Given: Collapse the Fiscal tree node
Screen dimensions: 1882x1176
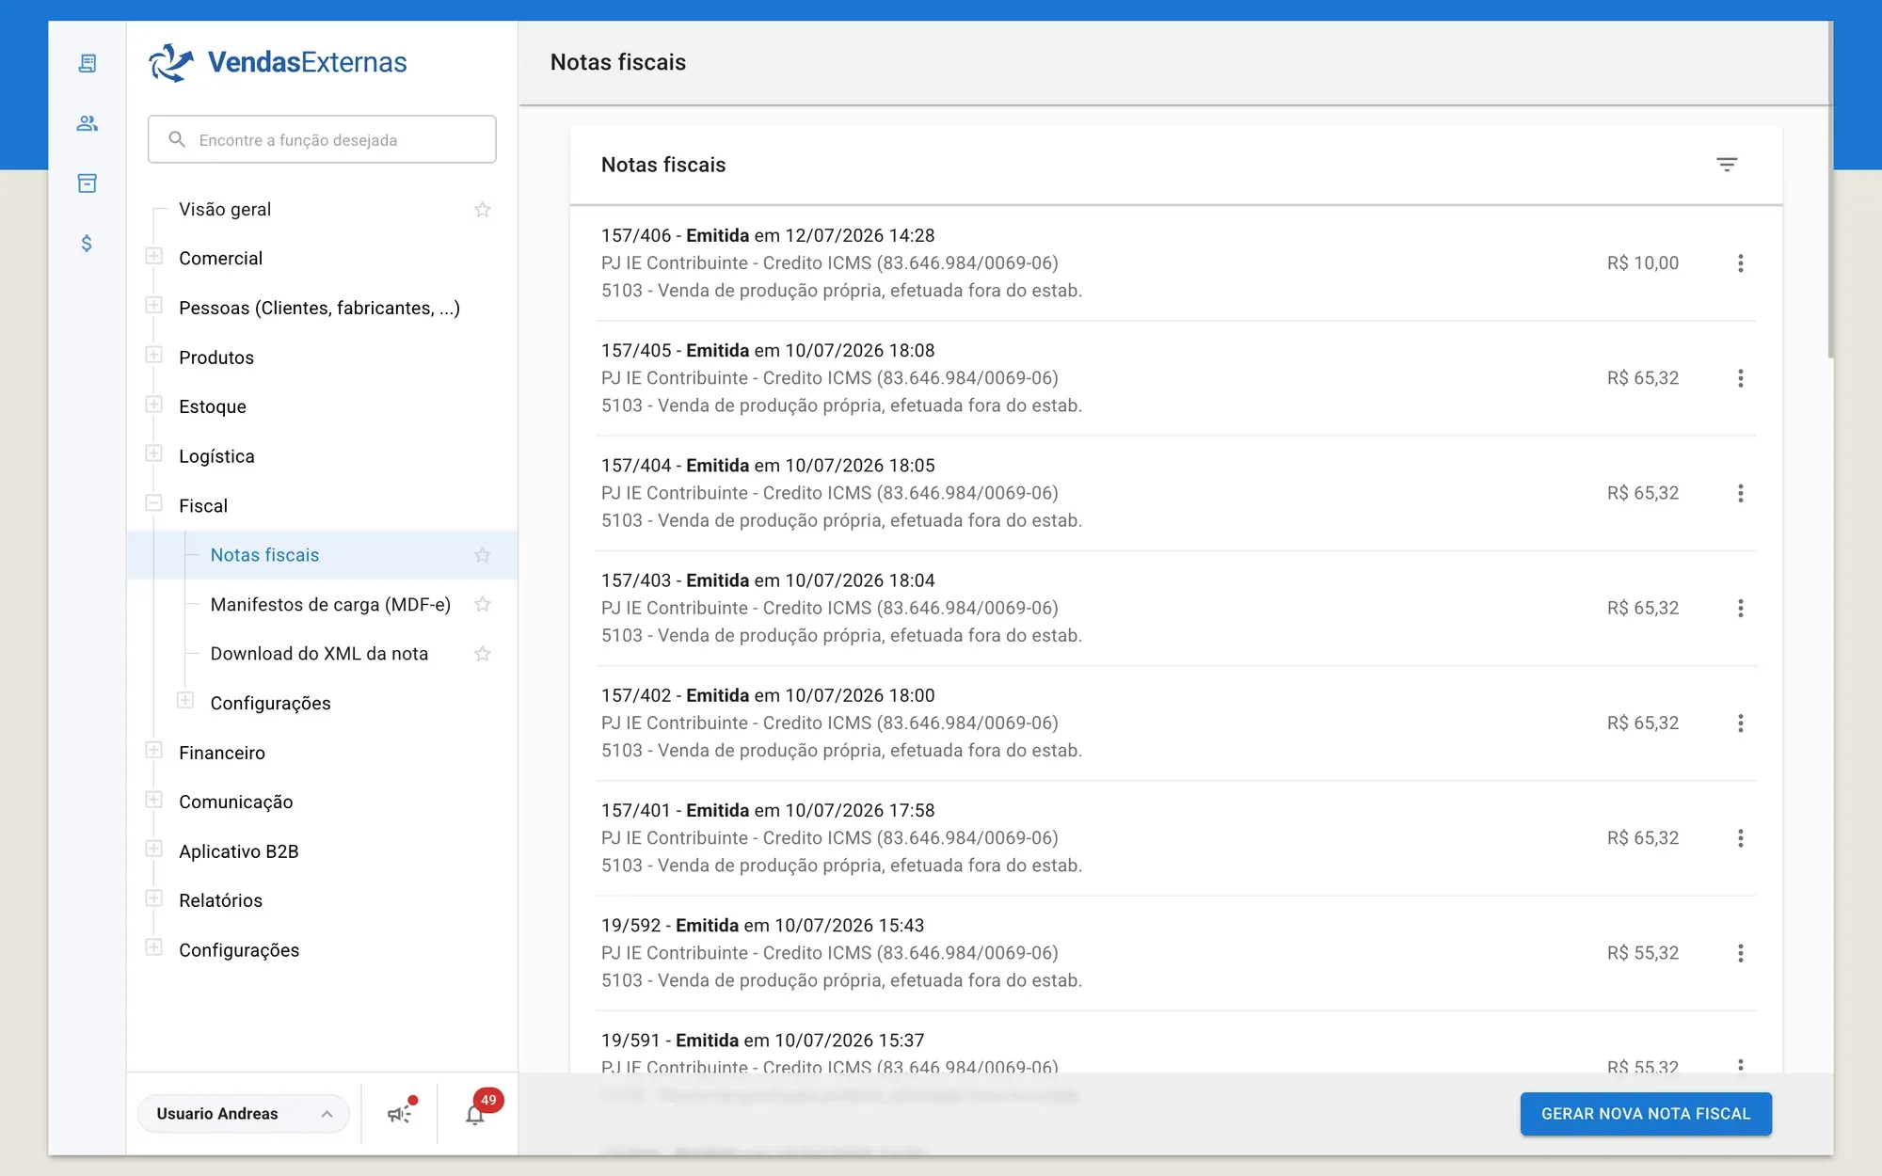Looking at the screenshot, I should [154, 503].
